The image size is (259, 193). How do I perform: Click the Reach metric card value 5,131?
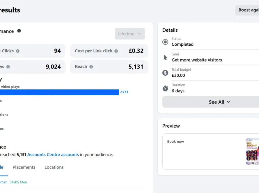coord(136,67)
